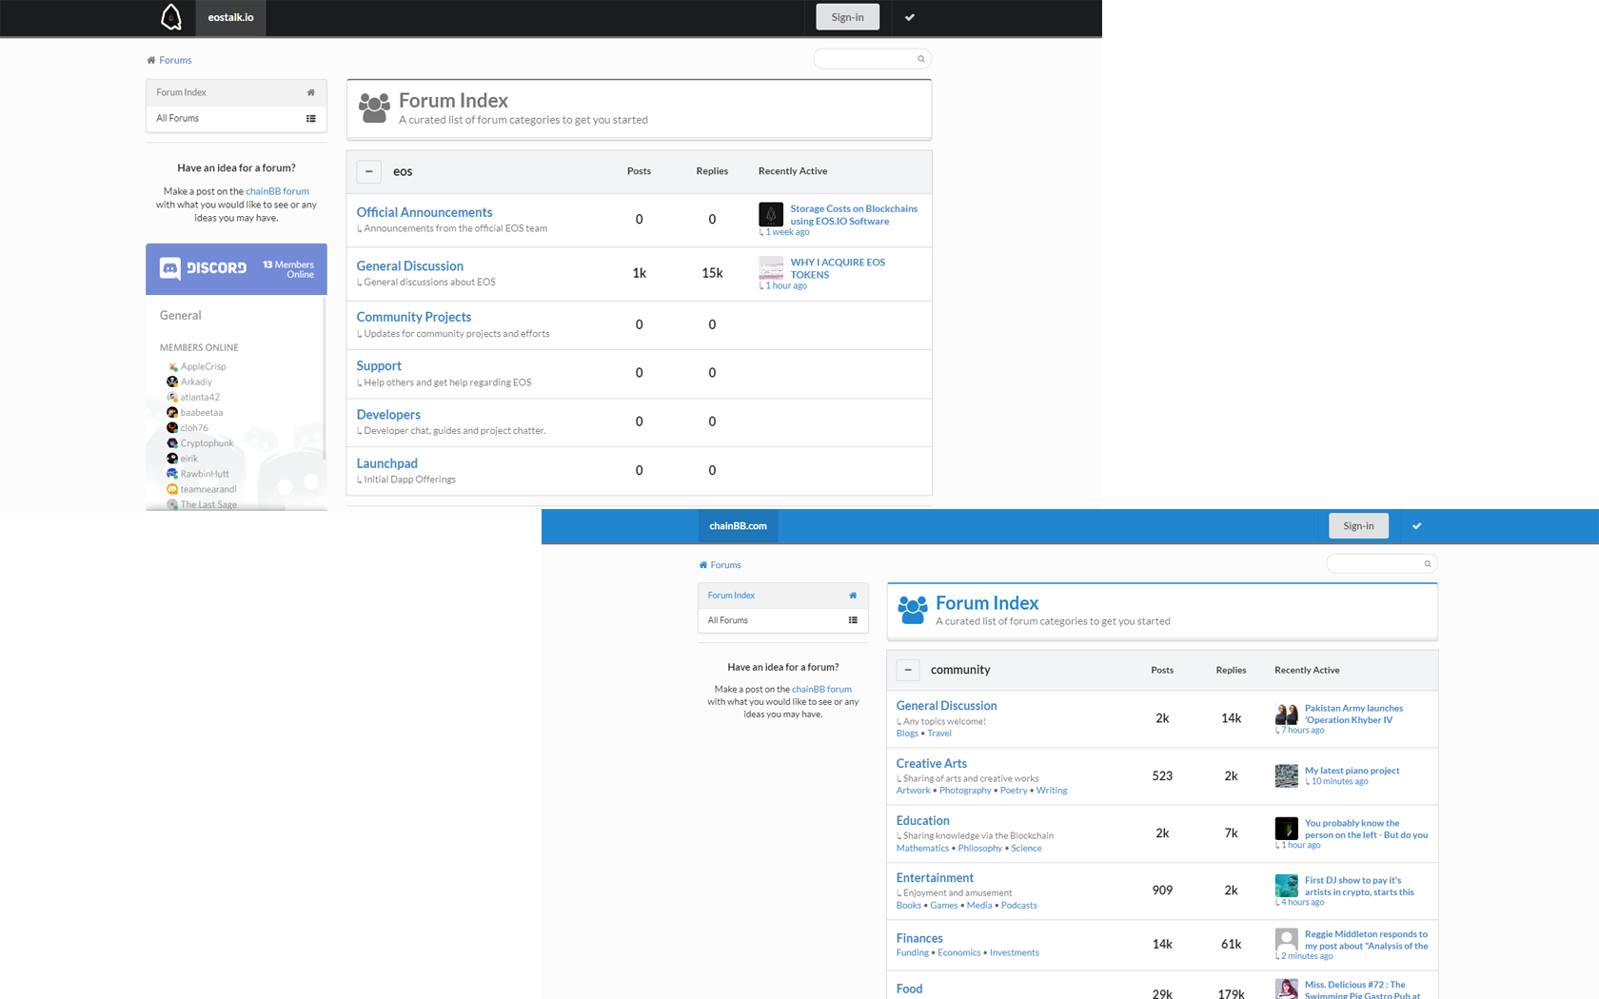The width and height of the screenshot is (1599, 999).
Task: Click the list icon on All Forums in the eostalk sidebar
Action: click(x=310, y=119)
